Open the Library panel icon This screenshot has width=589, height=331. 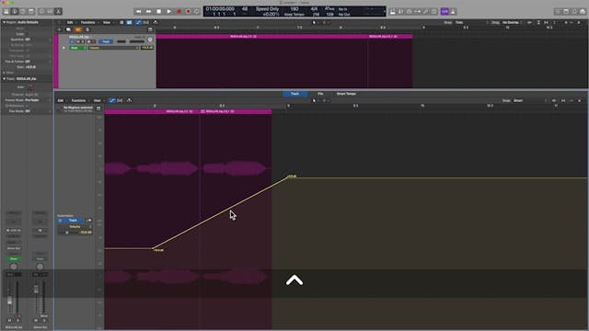click(6, 12)
